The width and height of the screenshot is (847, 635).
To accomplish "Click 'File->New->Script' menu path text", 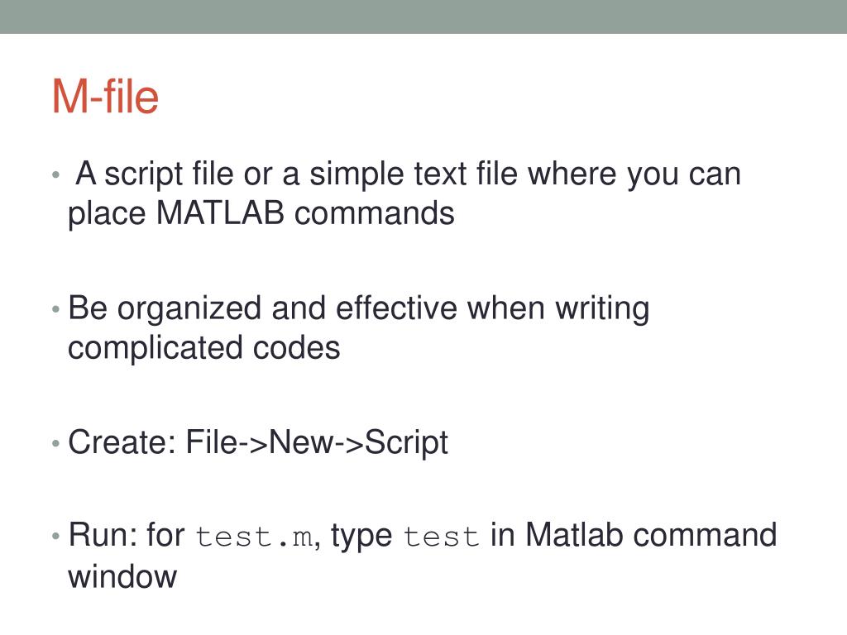I will [x=317, y=443].
